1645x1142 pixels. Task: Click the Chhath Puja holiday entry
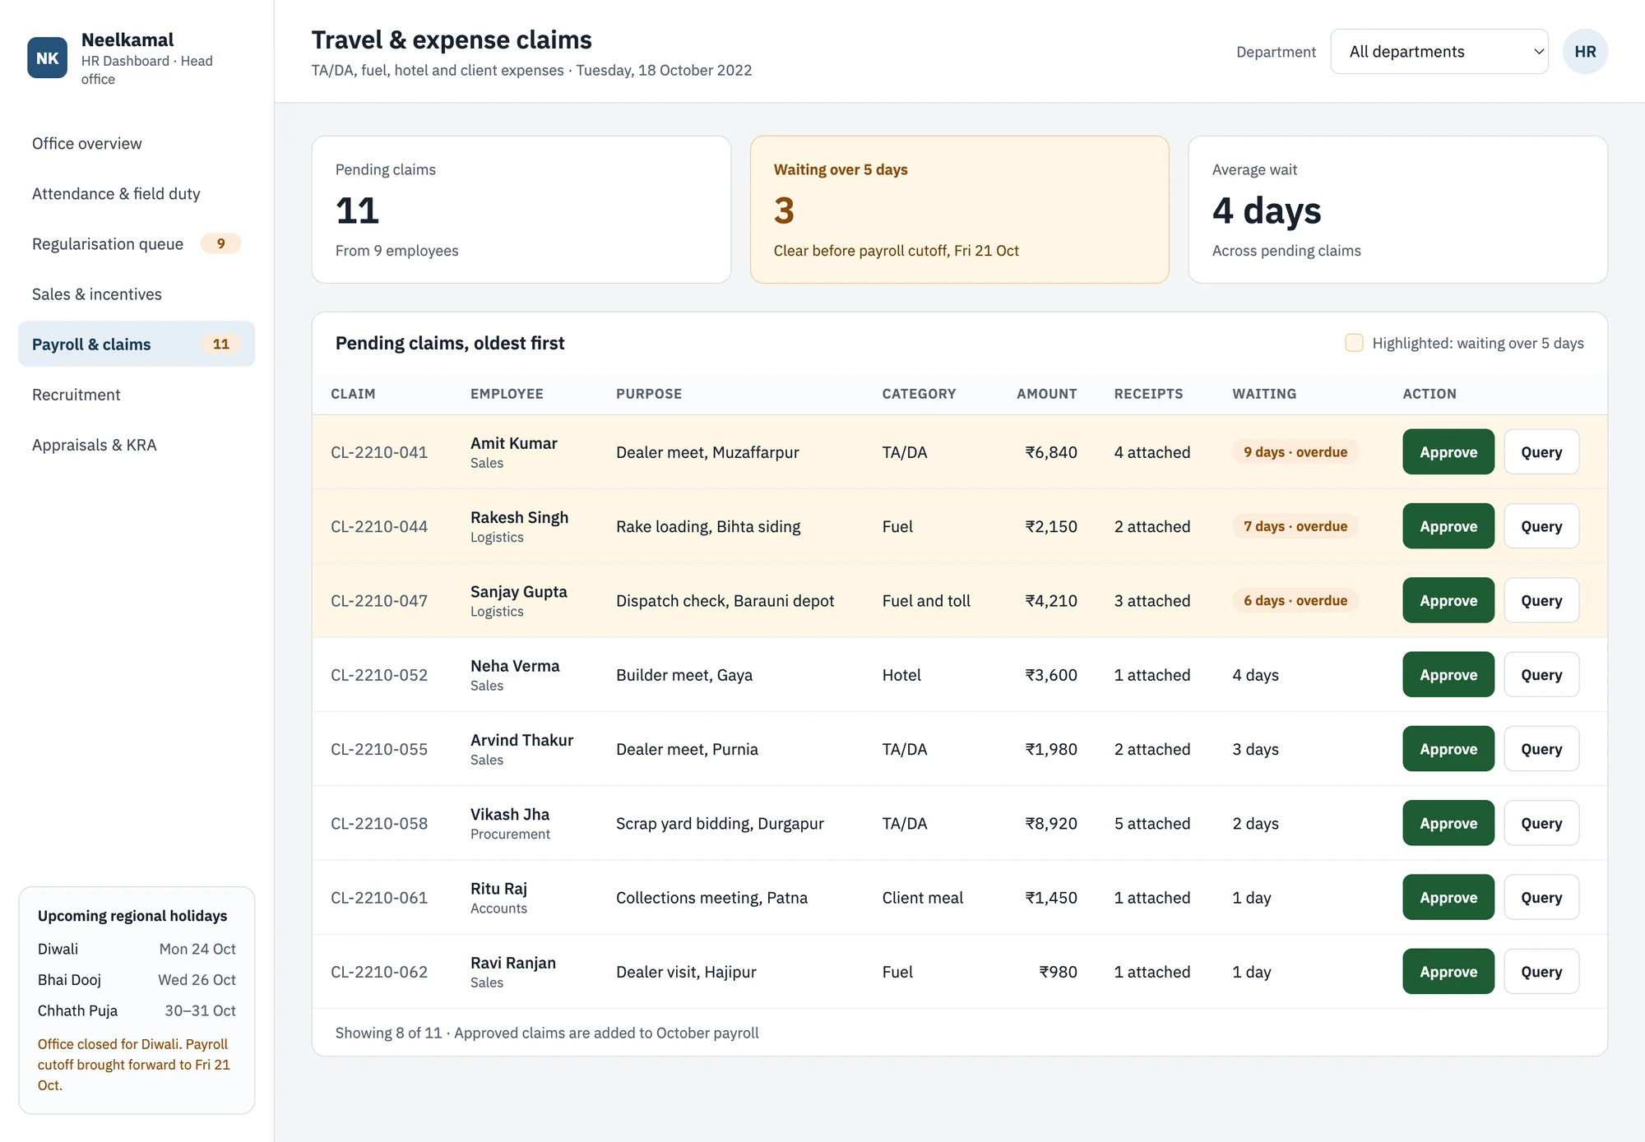(x=137, y=1010)
